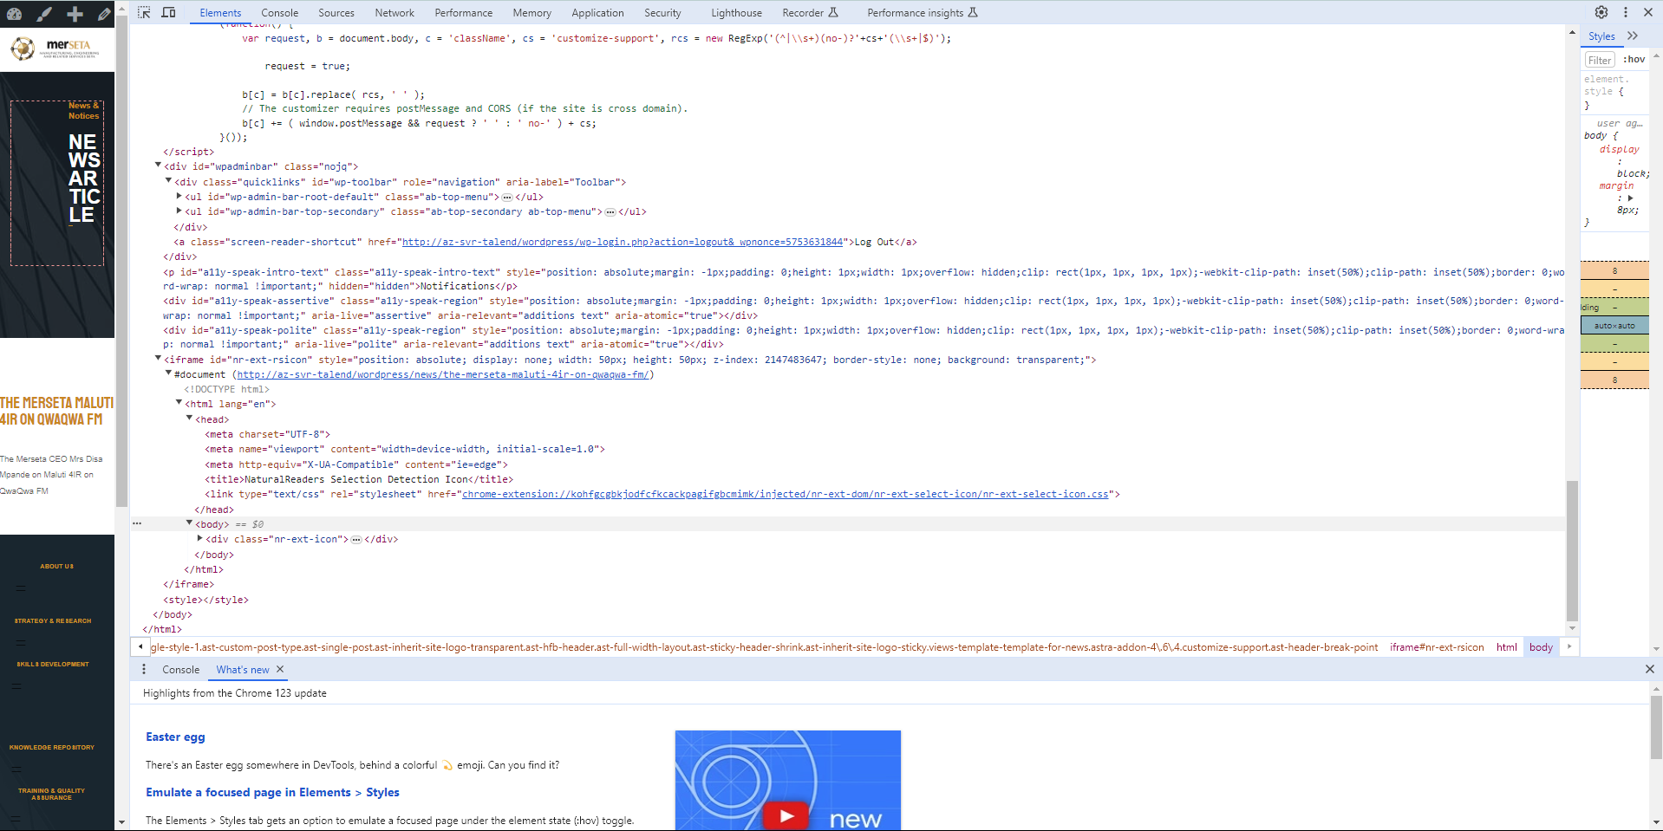The height and width of the screenshot is (831, 1663).
Task: Click the WordPress edit pencil icon
Action: coord(104,14)
